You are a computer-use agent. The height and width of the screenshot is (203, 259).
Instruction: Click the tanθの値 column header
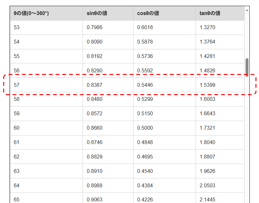point(210,13)
